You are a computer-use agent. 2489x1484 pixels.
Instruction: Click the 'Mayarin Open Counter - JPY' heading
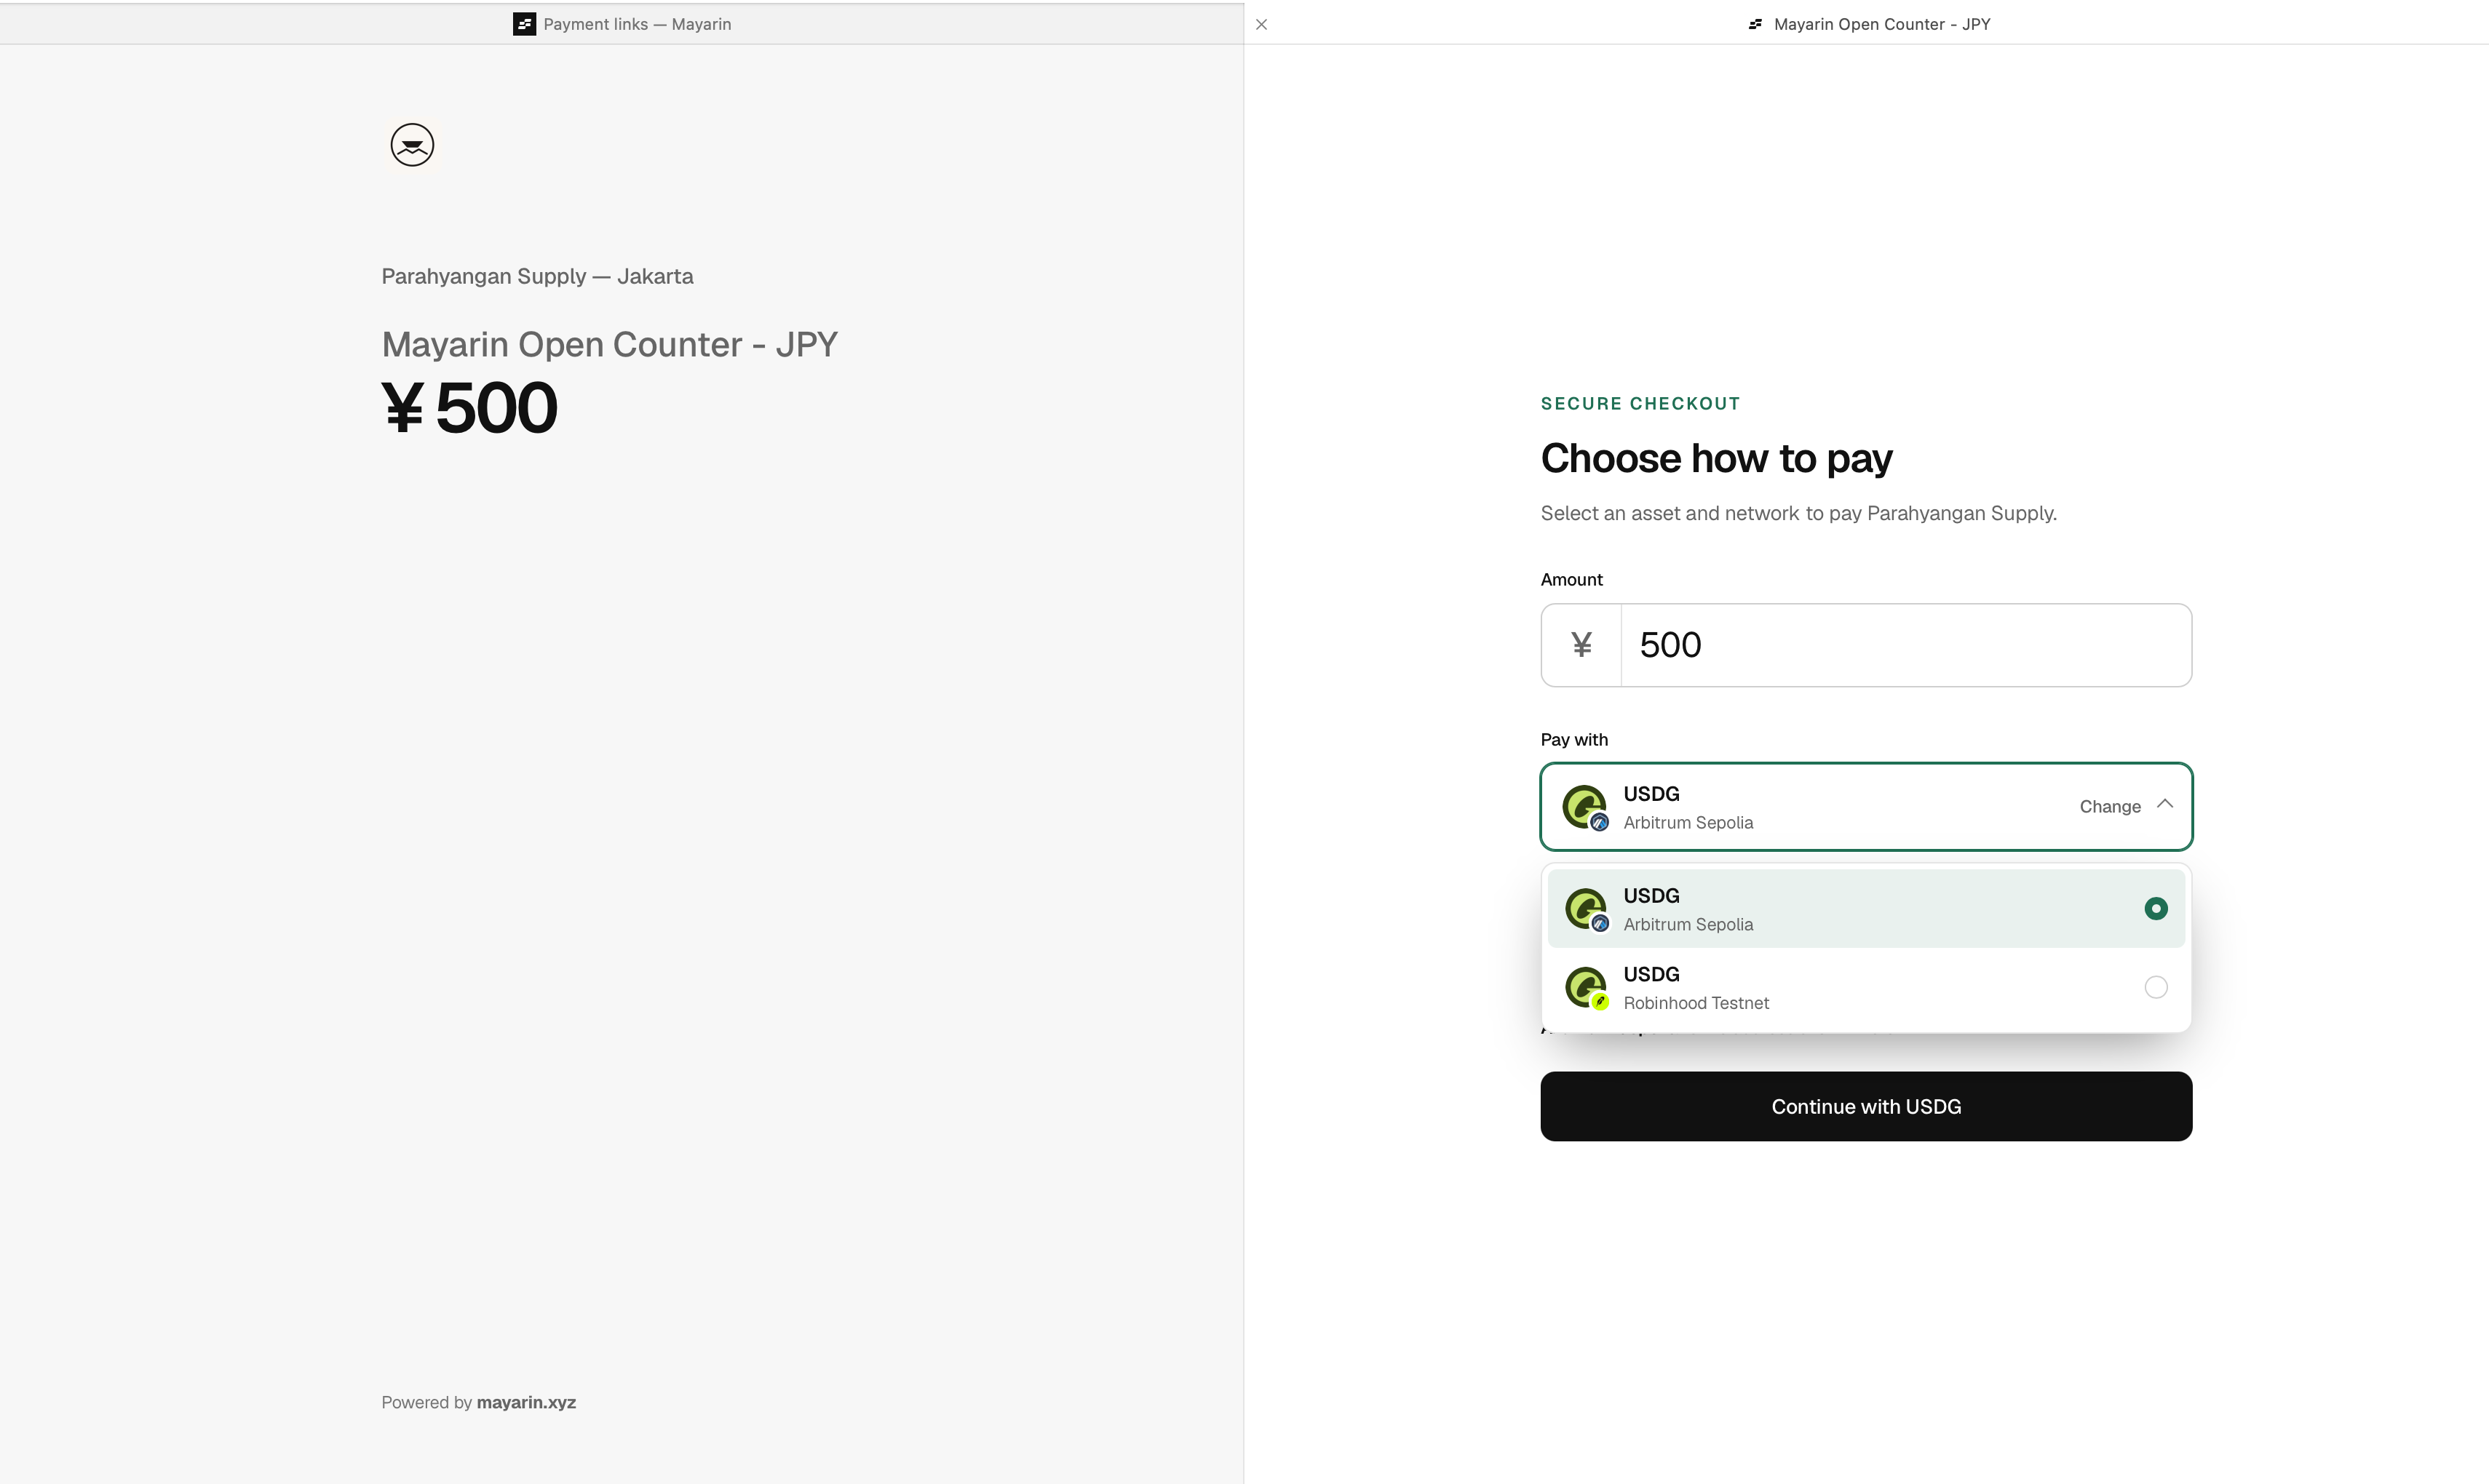(609, 344)
